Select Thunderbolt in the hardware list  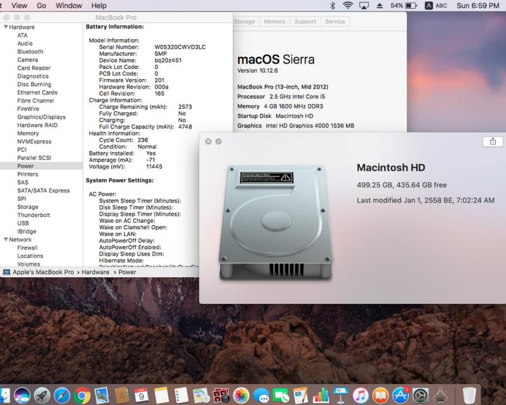point(33,215)
